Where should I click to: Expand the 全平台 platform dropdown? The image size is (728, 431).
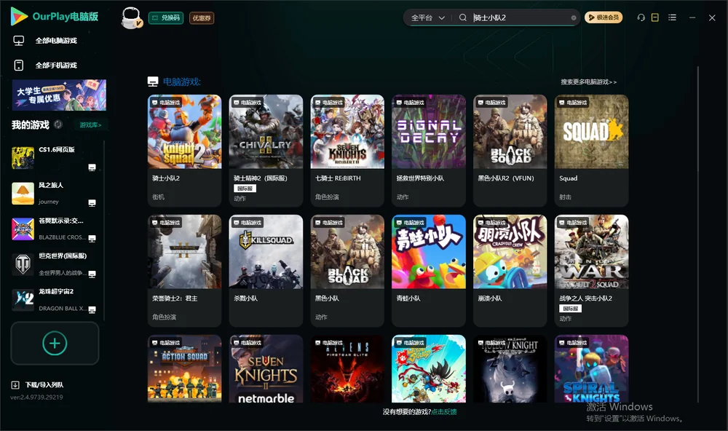427,17
